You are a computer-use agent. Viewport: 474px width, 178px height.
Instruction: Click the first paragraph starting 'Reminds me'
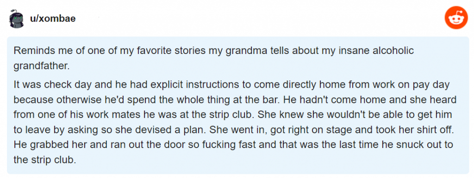click(213, 59)
